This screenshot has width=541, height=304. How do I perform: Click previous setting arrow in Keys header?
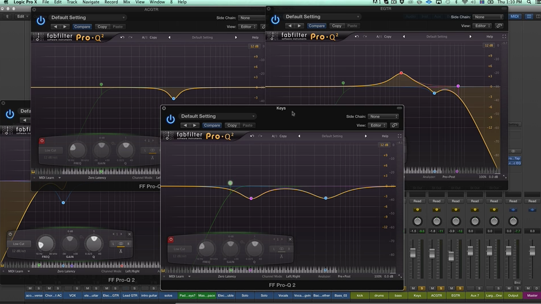point(185,125)
